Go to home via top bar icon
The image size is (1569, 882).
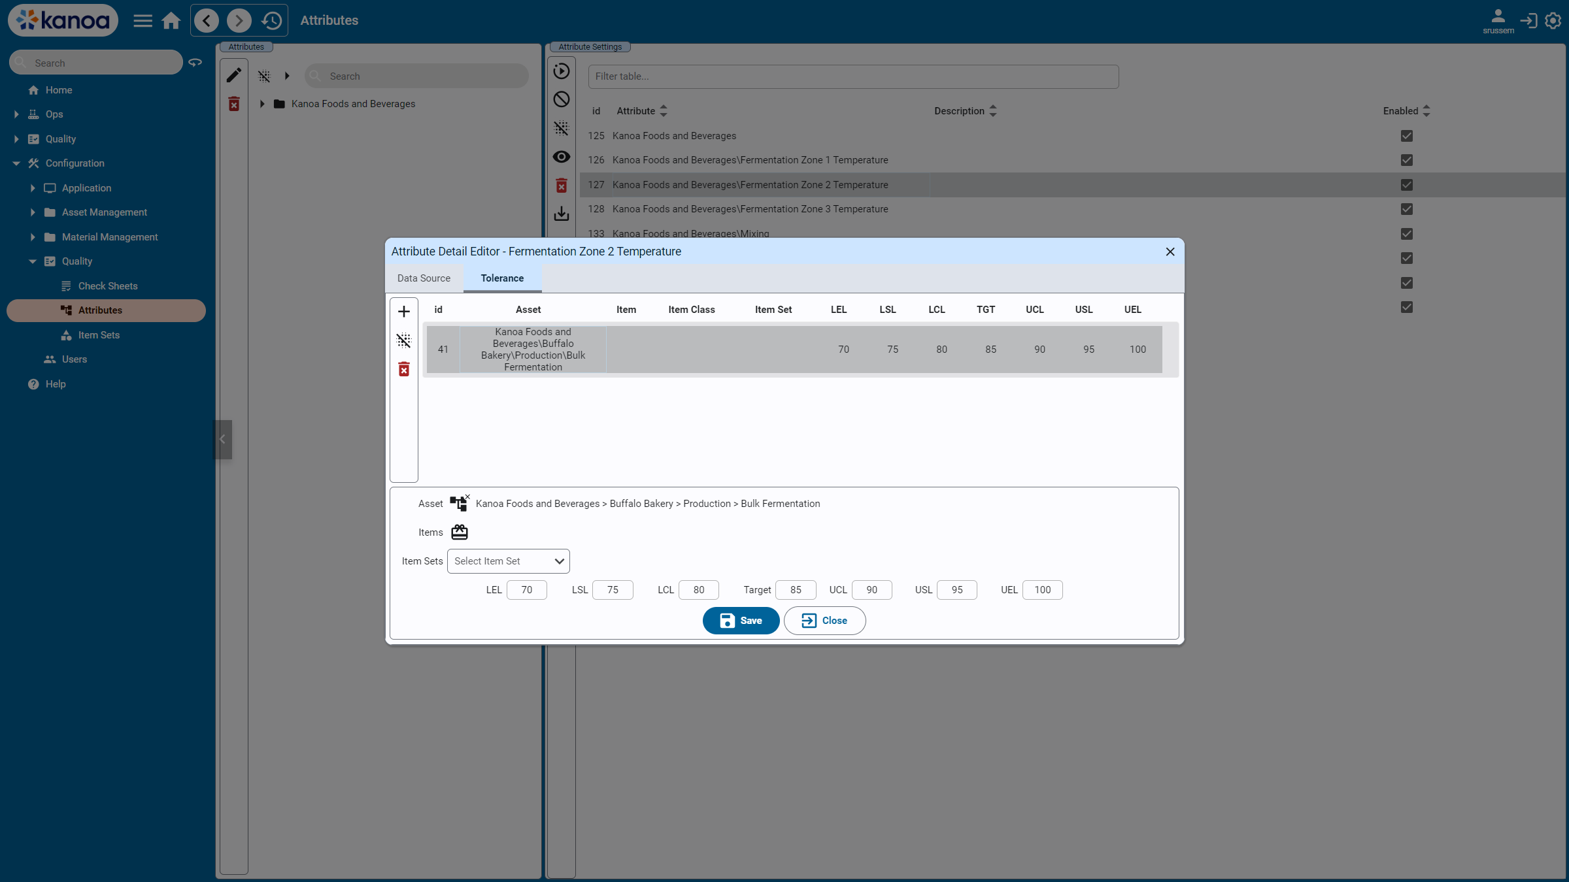click(171, 21)
